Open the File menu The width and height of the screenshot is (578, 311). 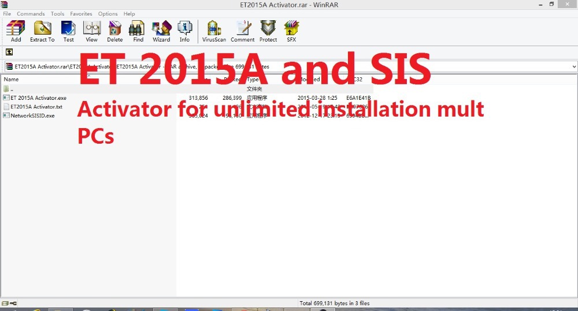click(x=7, y=14)
